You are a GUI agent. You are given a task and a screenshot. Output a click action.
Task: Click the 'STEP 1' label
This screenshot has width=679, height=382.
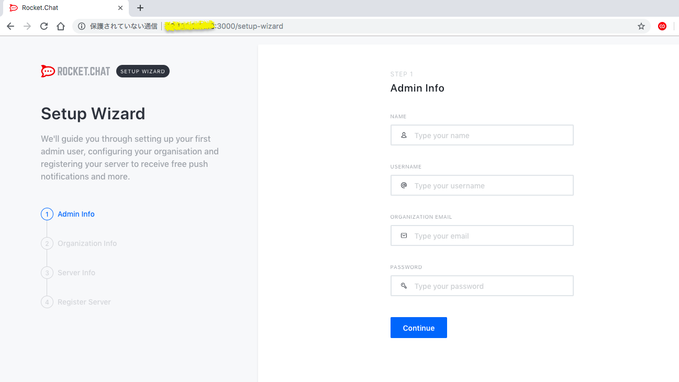[402, 74]
